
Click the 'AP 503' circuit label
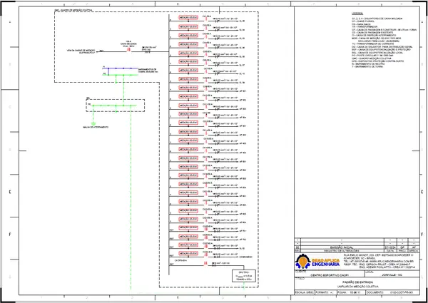click(243, 179)
